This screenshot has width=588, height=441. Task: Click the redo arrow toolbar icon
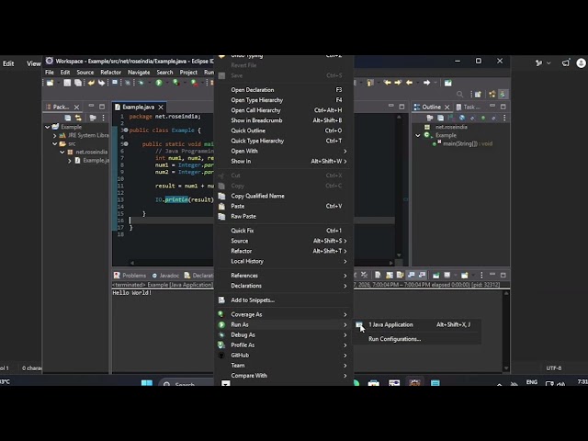click(x=101, y=83)
